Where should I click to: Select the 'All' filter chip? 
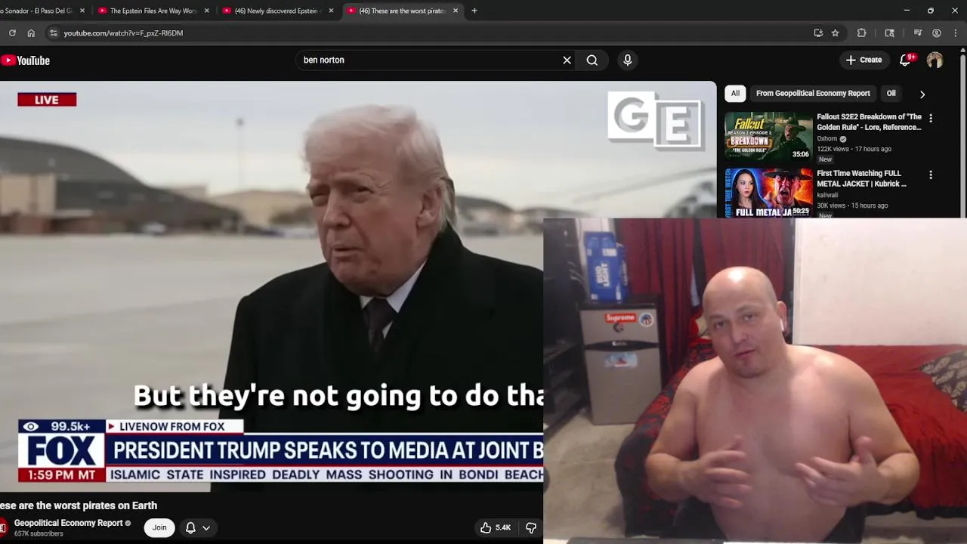click(x=735, y=94)
